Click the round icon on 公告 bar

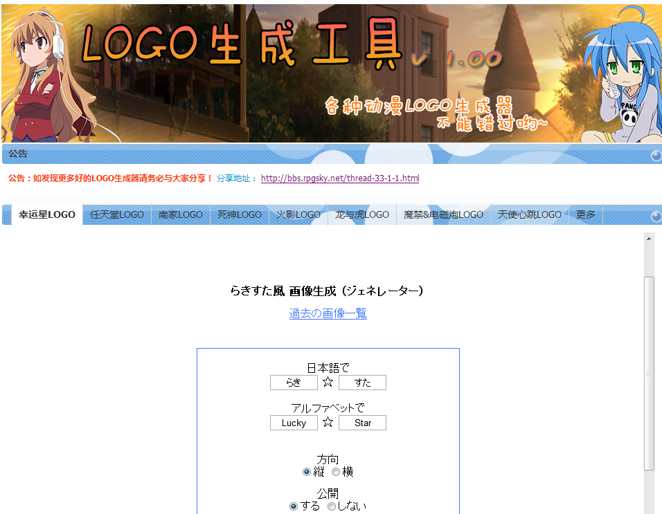(x=656, y=156)
